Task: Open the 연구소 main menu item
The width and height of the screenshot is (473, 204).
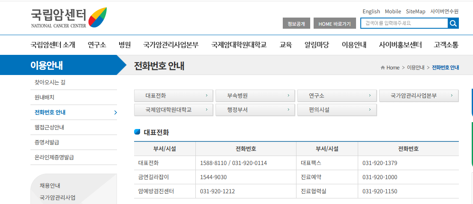Action: pos(97,45)
